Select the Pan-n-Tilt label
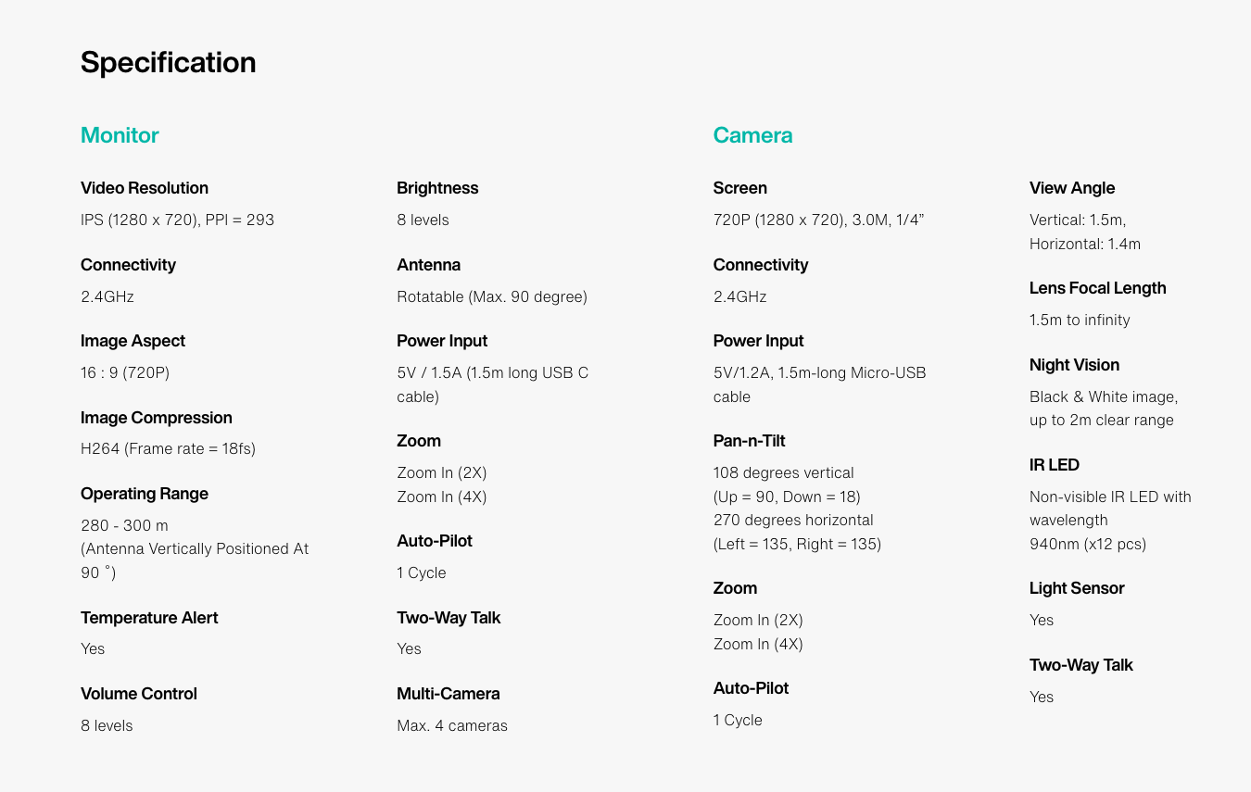The height and width of the screenshot is (792, 1251). (749, 441)
